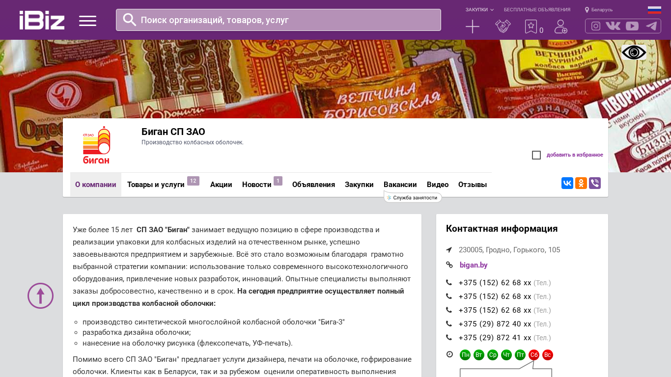Open the Telegram channel
The width and height of the screenshot is (671, 377).
pyautogui.click(x=651, y=26)
